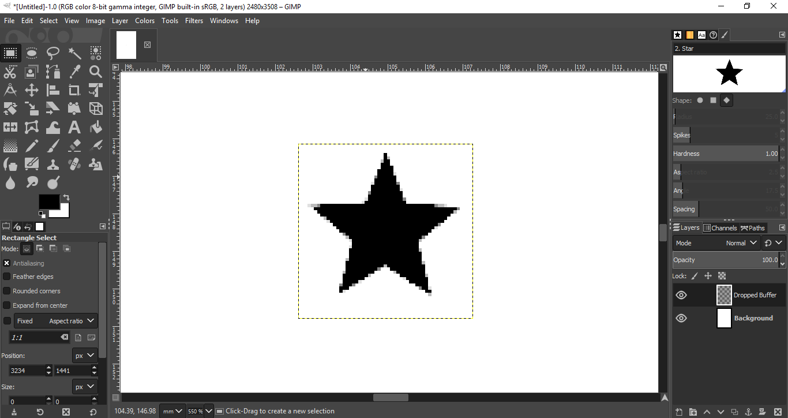Select the Fuzzy Select magic wand tool
This screenshot has width=788, height=418.
74,54
